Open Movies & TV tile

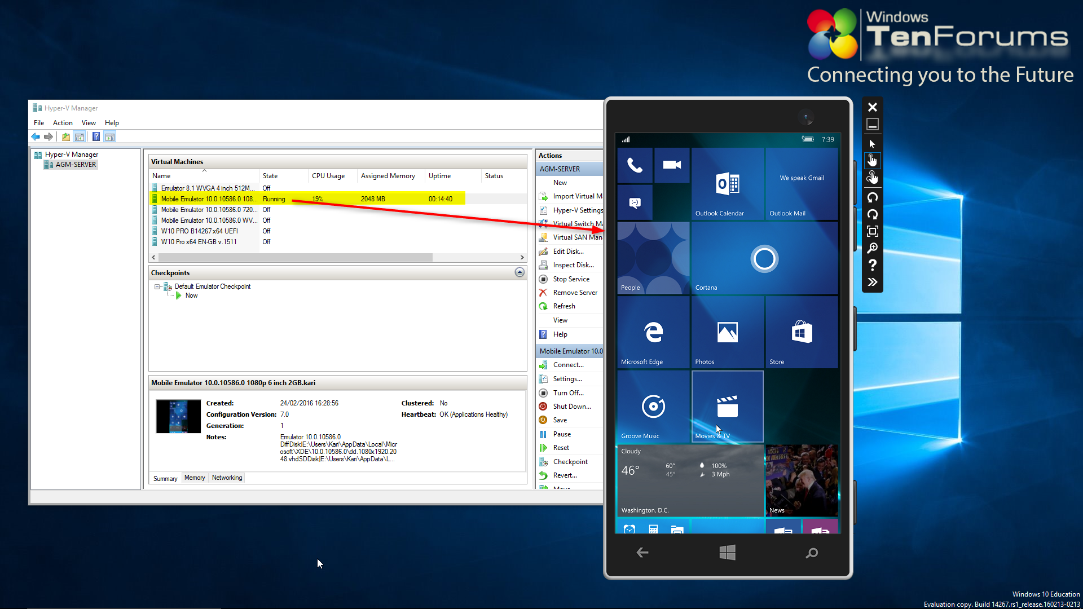pyautogui.click(x=727, y=407)
